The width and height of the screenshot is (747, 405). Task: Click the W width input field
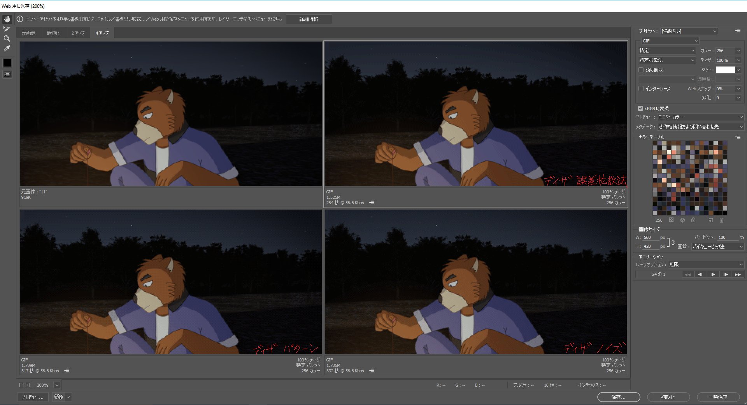click(x=651, y=237)
